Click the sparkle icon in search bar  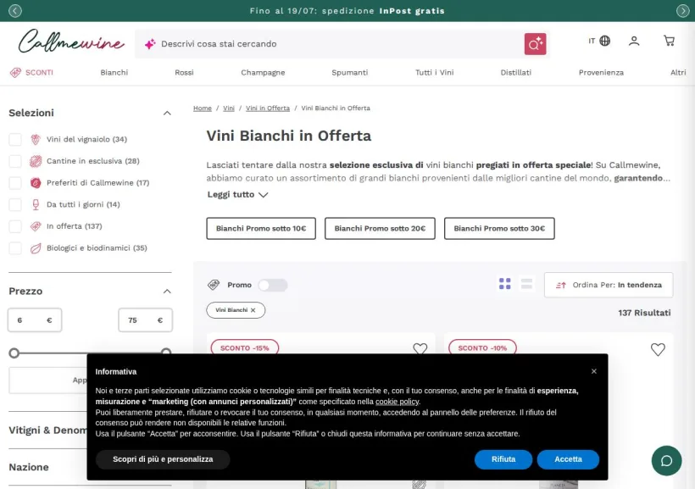[x=150, y=44]
